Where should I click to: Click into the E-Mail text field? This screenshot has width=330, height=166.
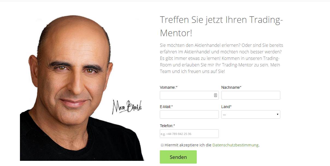pos(189,114)
